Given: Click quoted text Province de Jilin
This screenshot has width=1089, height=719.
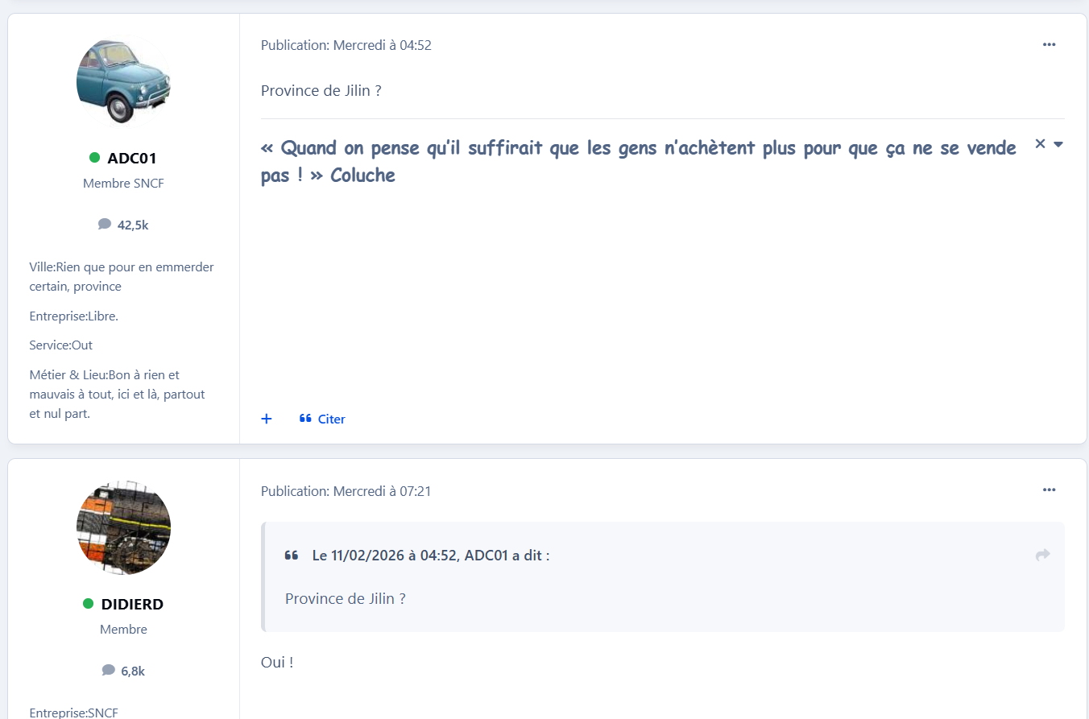Looking at the screenshot, I should [346, 599].
